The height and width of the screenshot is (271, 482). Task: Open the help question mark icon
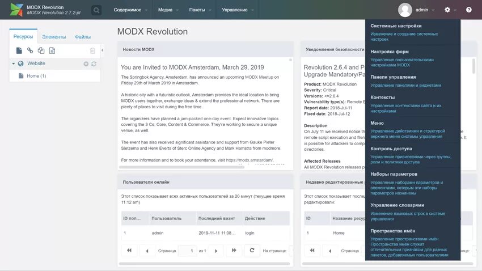click(x=468, y=10)
